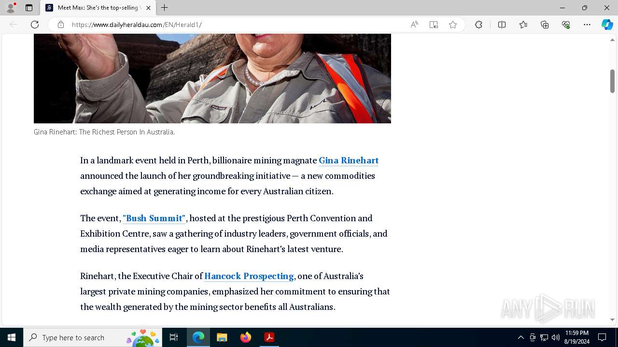Open Collections panel

[545, 25]
